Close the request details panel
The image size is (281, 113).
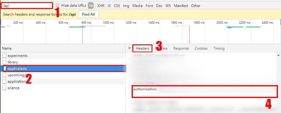tap(129, 48)
